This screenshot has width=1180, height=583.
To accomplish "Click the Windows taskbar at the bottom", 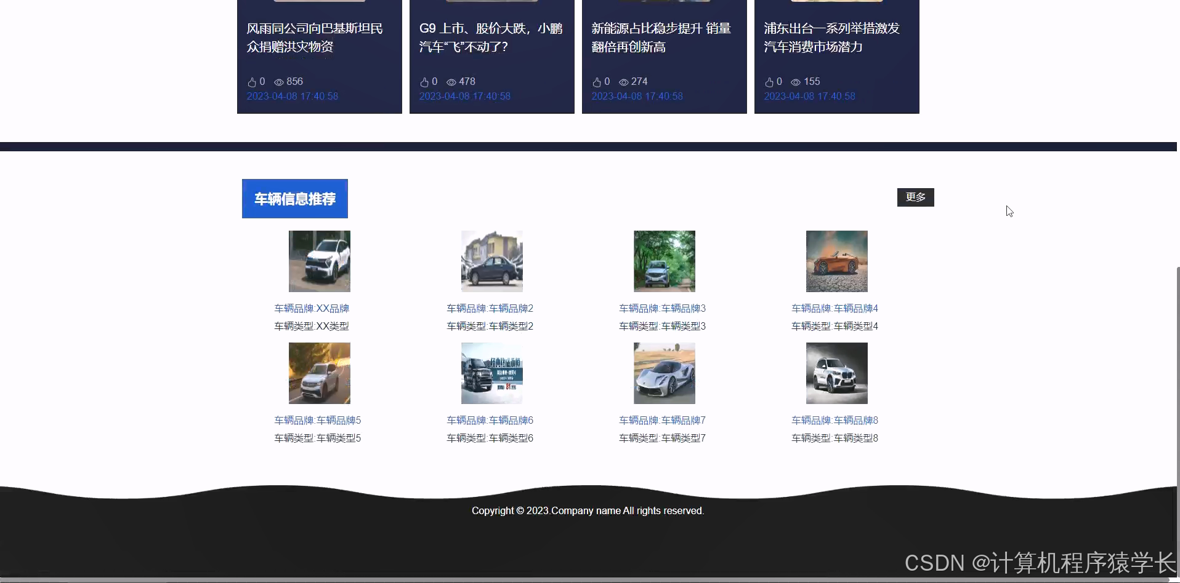I will 590,578.
